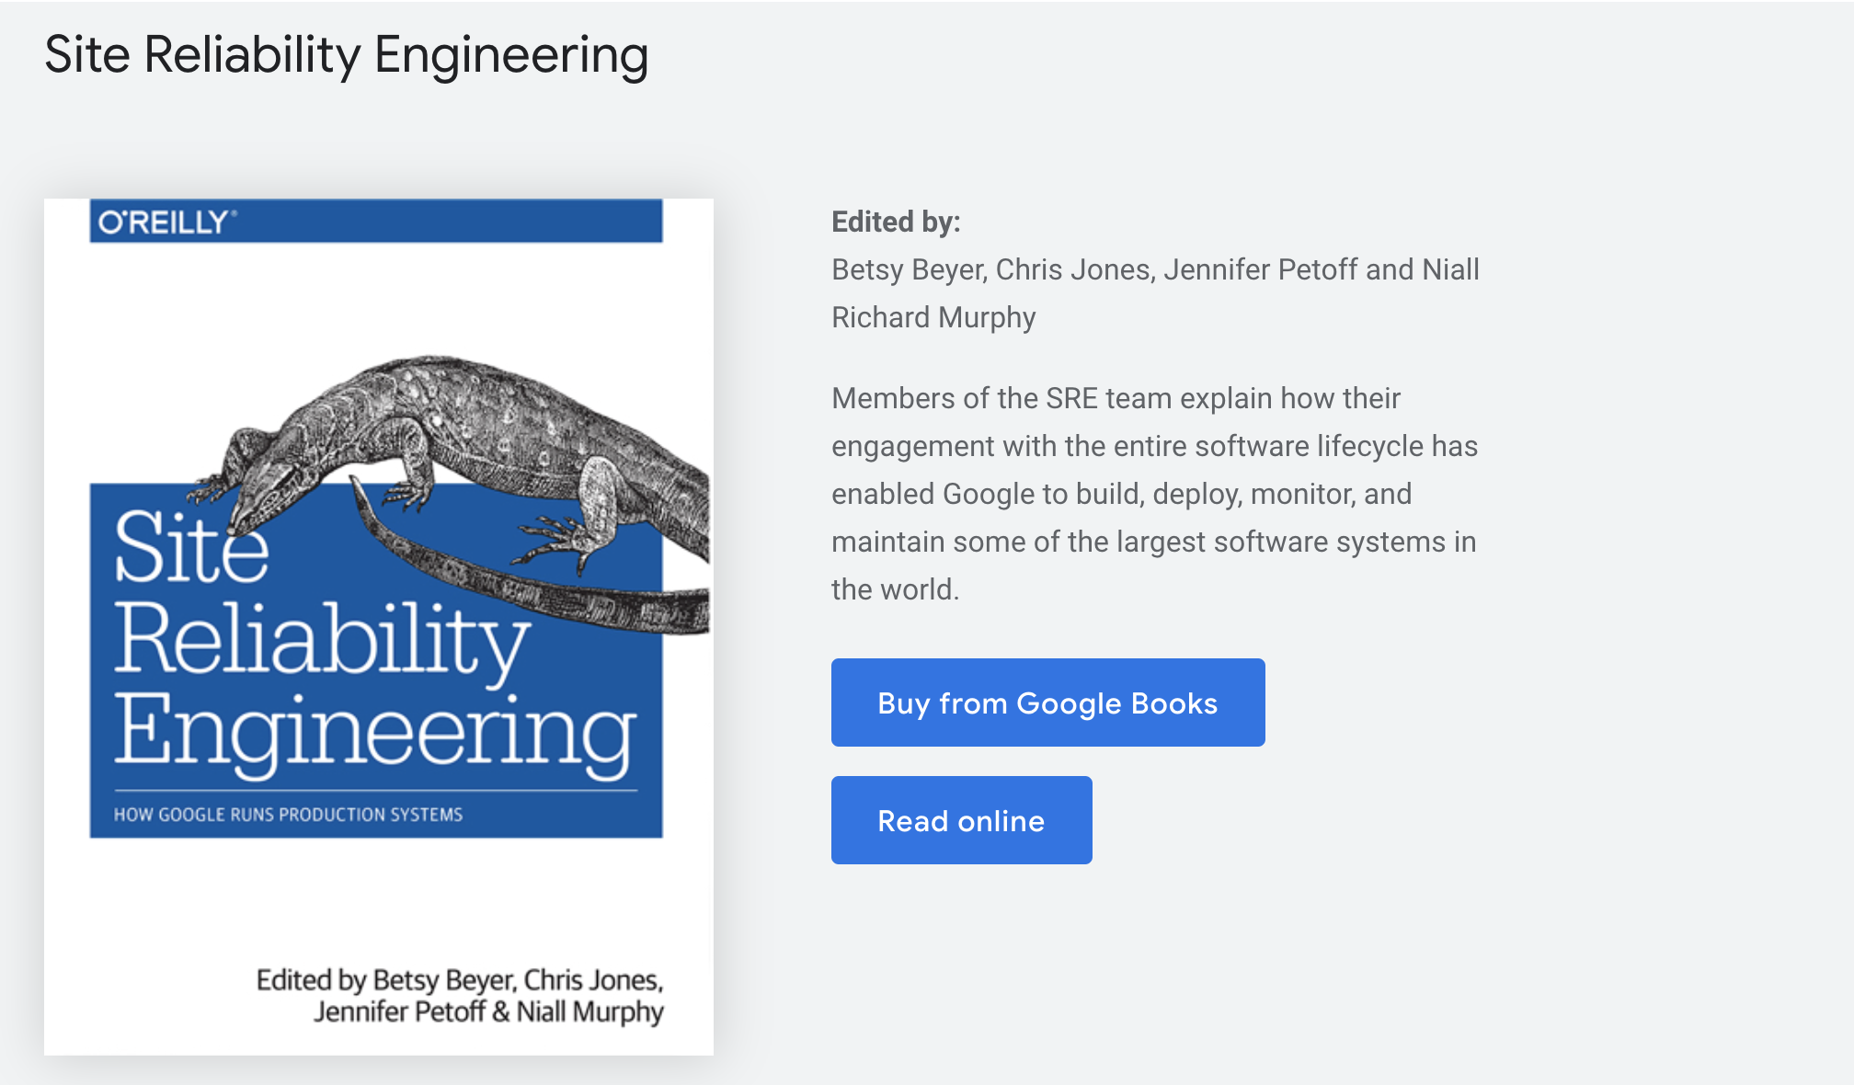Image resolution: width=1854 pixels, height=1085 pixels.
Task: Click "Richard Murphy" on the second editors line
Action: (x=933, y=317)
